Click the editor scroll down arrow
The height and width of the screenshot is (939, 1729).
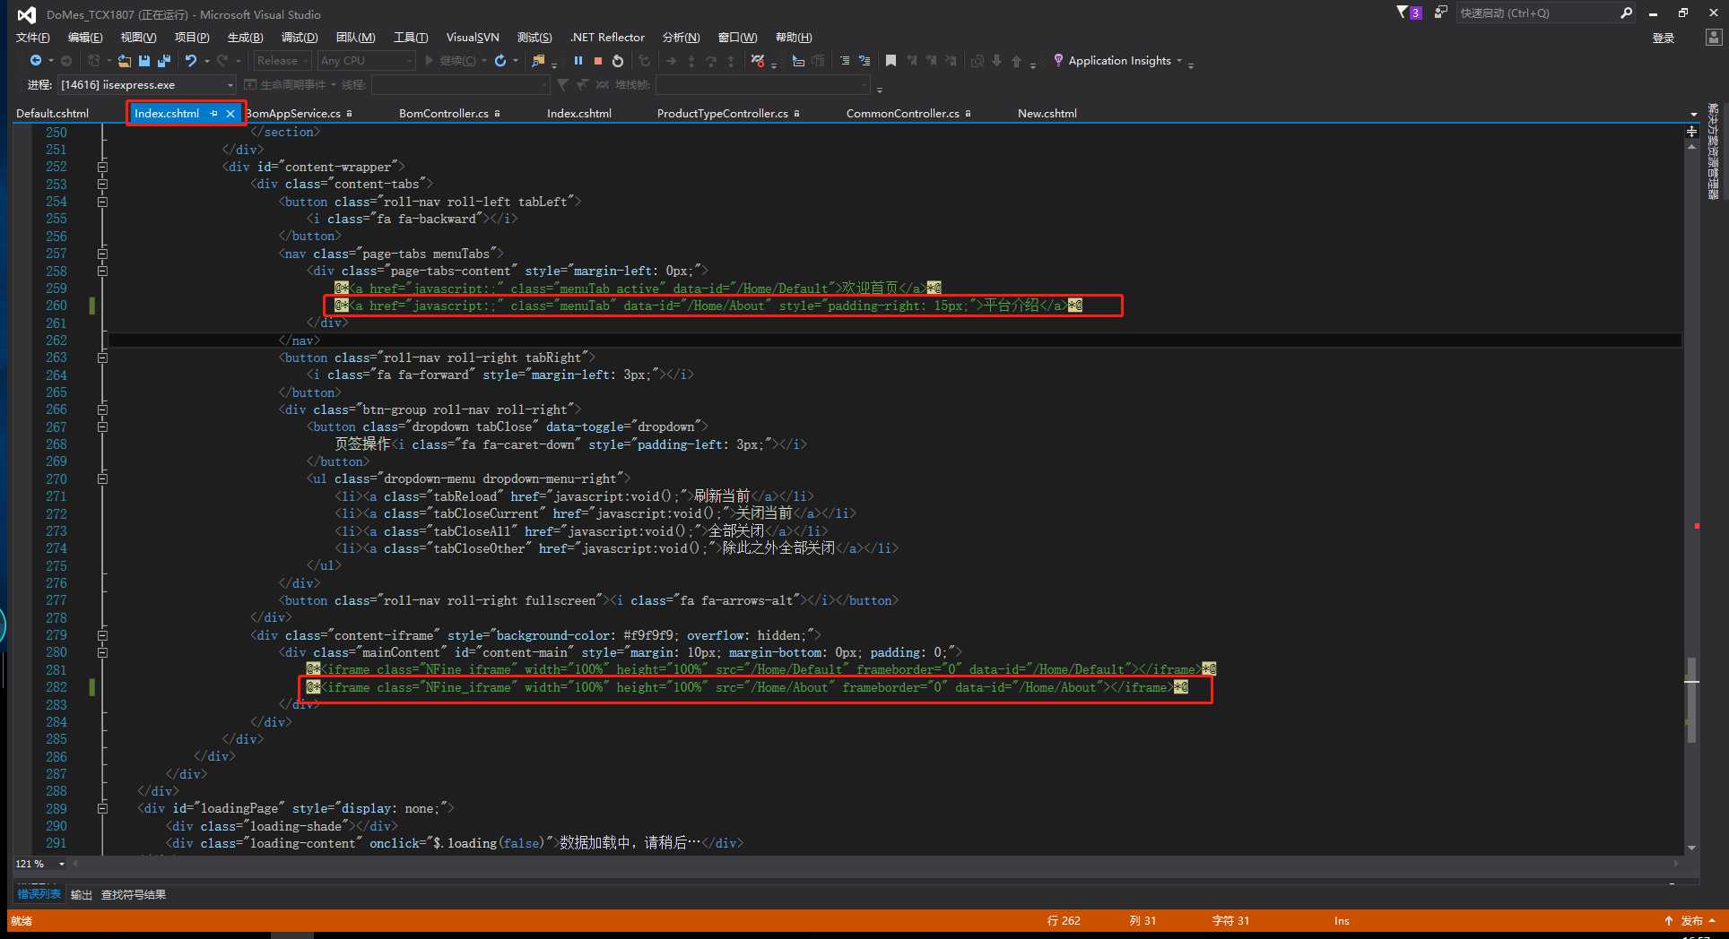(1691, 848)
